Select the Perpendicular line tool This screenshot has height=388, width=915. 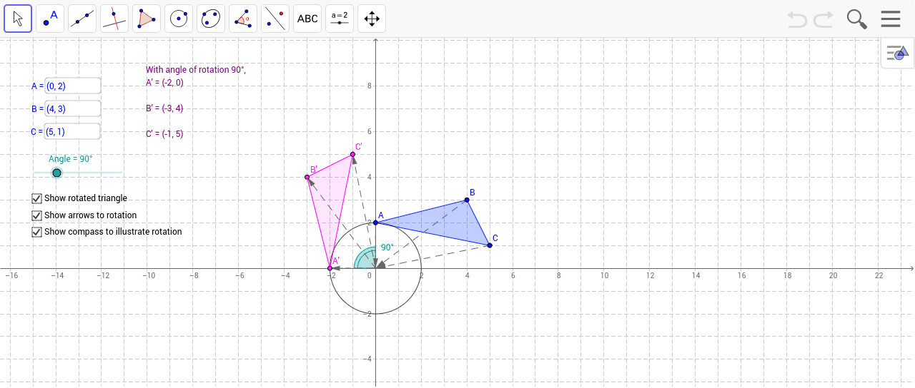pyautogui.click(x=114, y=19)
